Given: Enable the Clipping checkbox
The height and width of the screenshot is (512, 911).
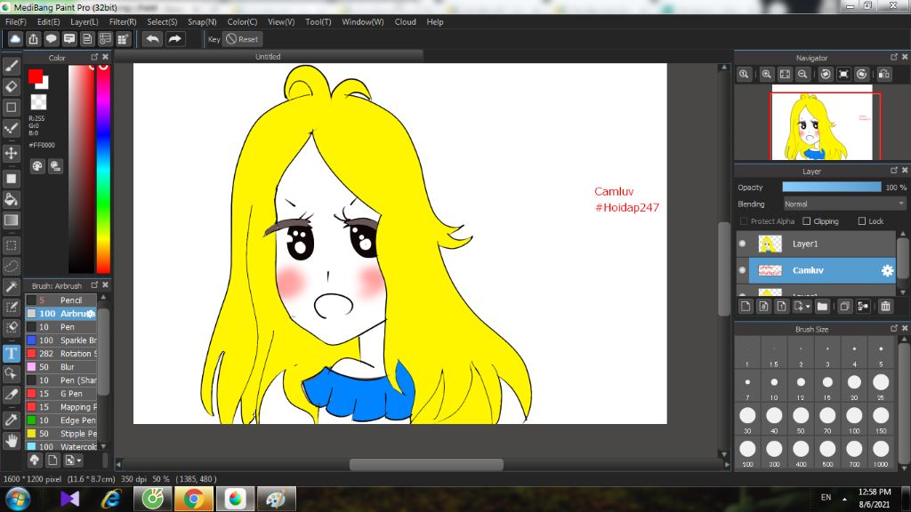Looking at the screenshot, I should pos(806,221).
